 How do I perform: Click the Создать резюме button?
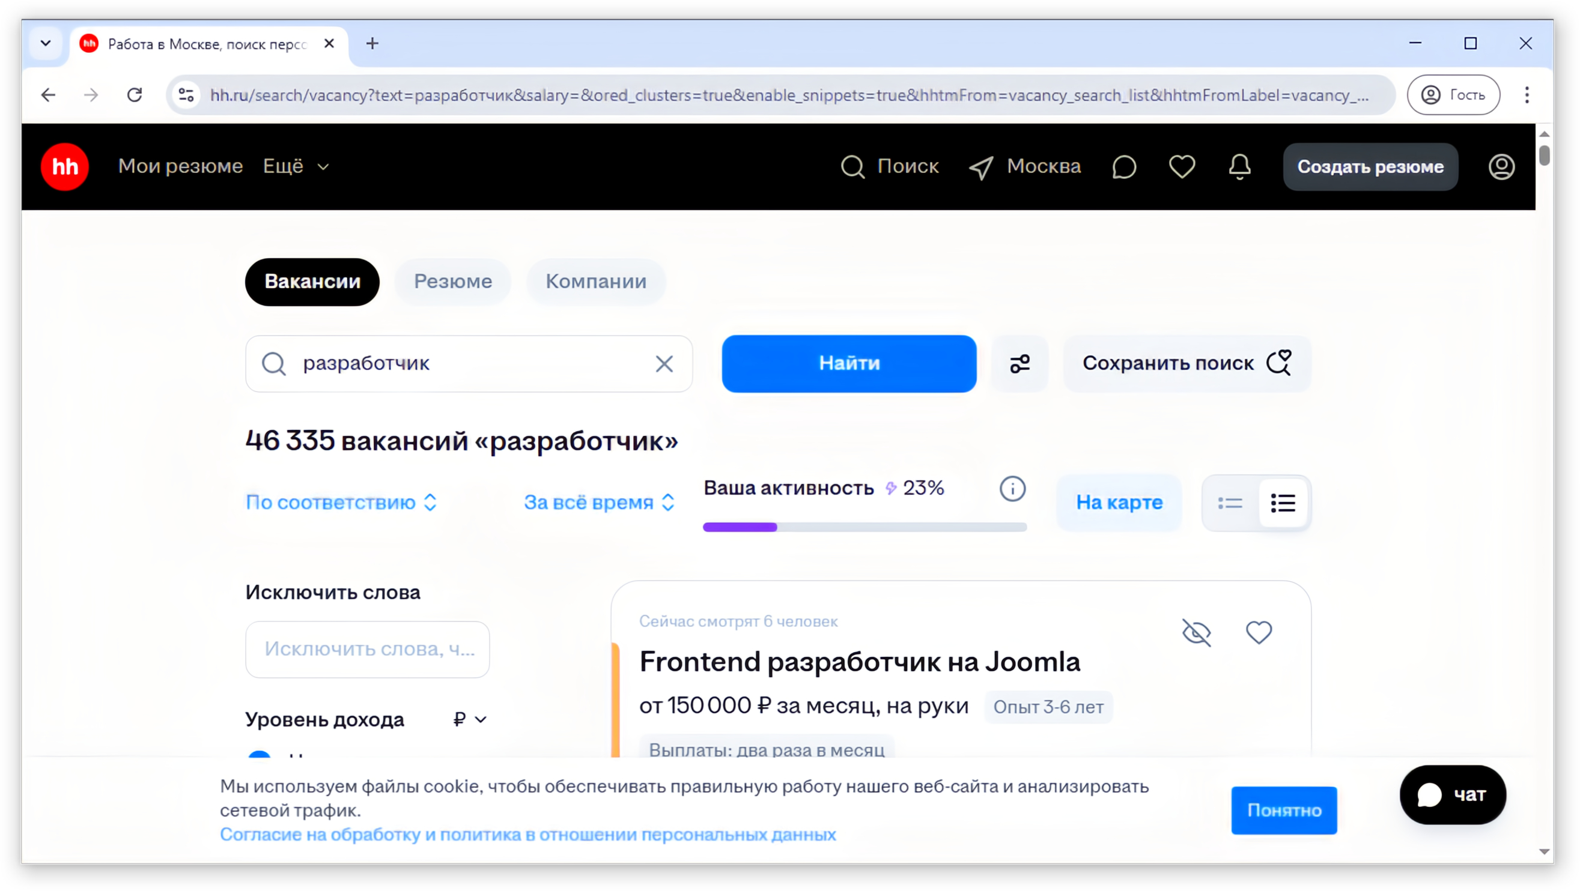(1370, 167)
